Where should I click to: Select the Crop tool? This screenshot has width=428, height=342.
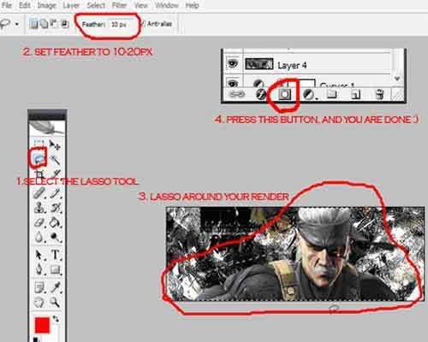click(x=39, y=174)
